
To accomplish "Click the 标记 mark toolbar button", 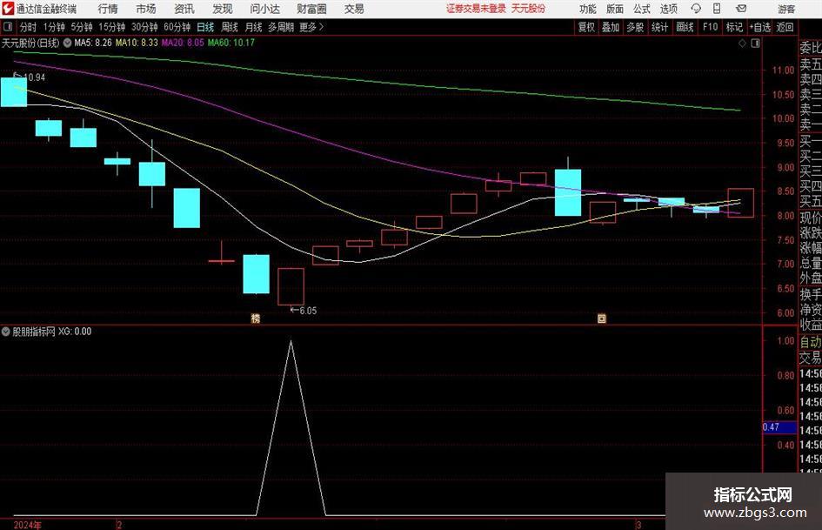I will coord(734,27).
